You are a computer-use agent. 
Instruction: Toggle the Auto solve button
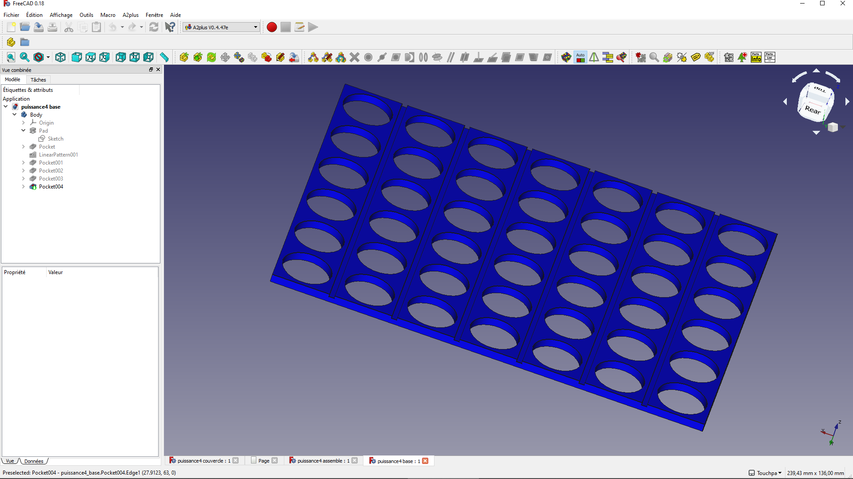click(580, 57)
